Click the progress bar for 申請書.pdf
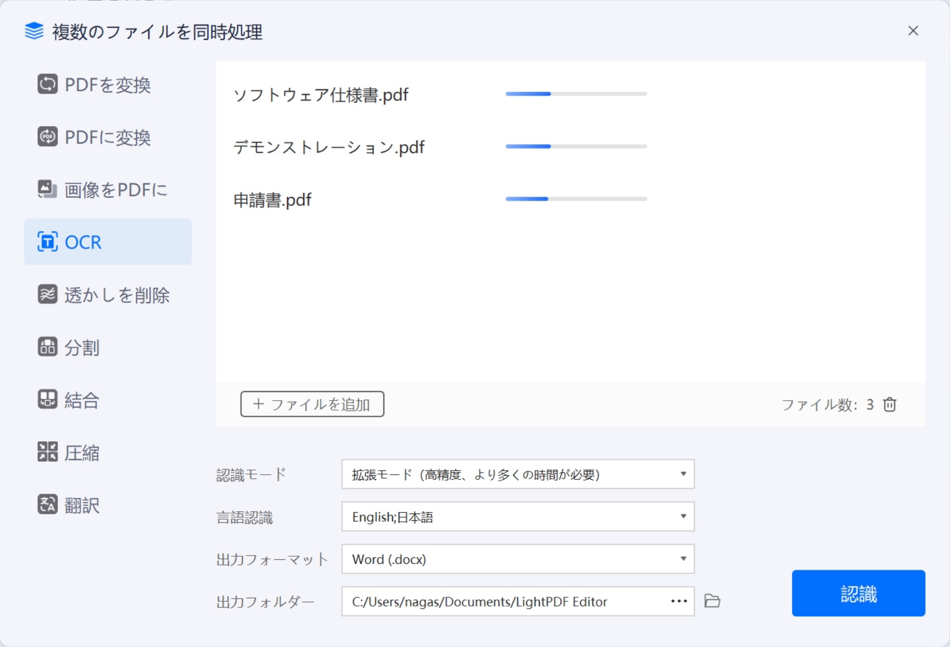Screen dimensions: 950x647 [x=576, y=199]
